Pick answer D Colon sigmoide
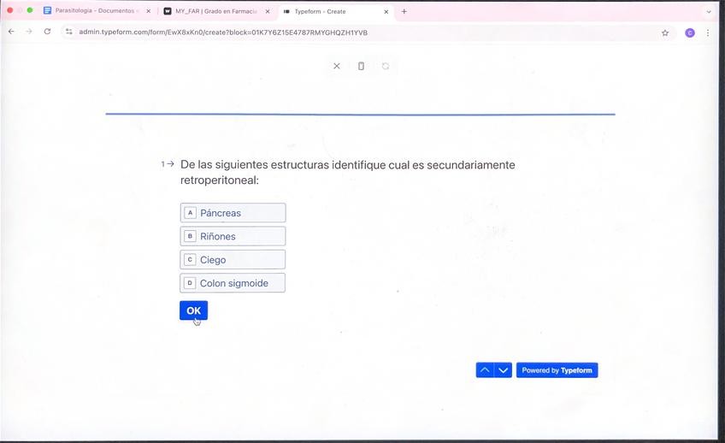This screenshot has width=725, height=443. click(233, 283)
